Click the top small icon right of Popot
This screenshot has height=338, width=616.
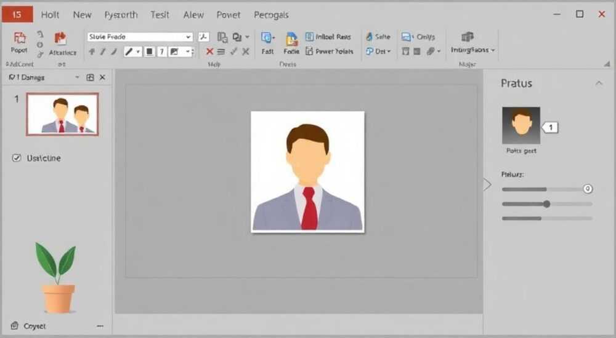[39, 34]
